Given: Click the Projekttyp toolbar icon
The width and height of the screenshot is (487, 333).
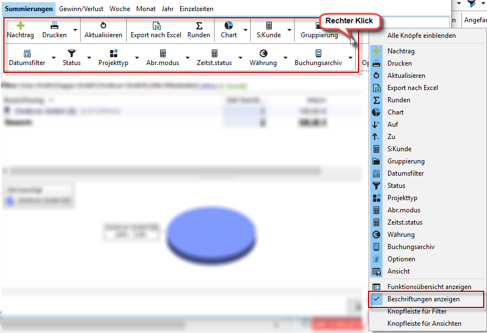Looking at the screenshot, I should (113, 53).
